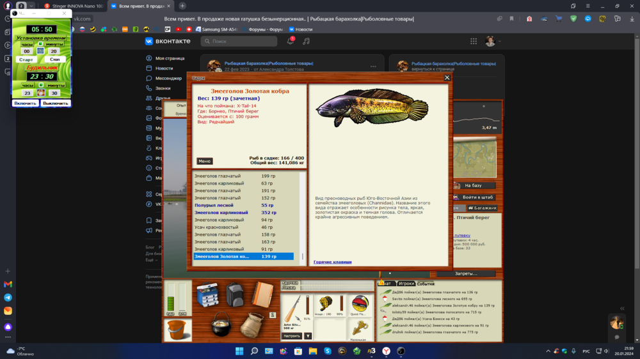640x359 pixels.
Task: Click the burlap sack icon
Action: point(252,325)
